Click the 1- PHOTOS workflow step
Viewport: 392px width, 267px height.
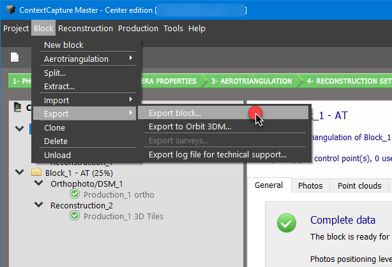(20, 81)
